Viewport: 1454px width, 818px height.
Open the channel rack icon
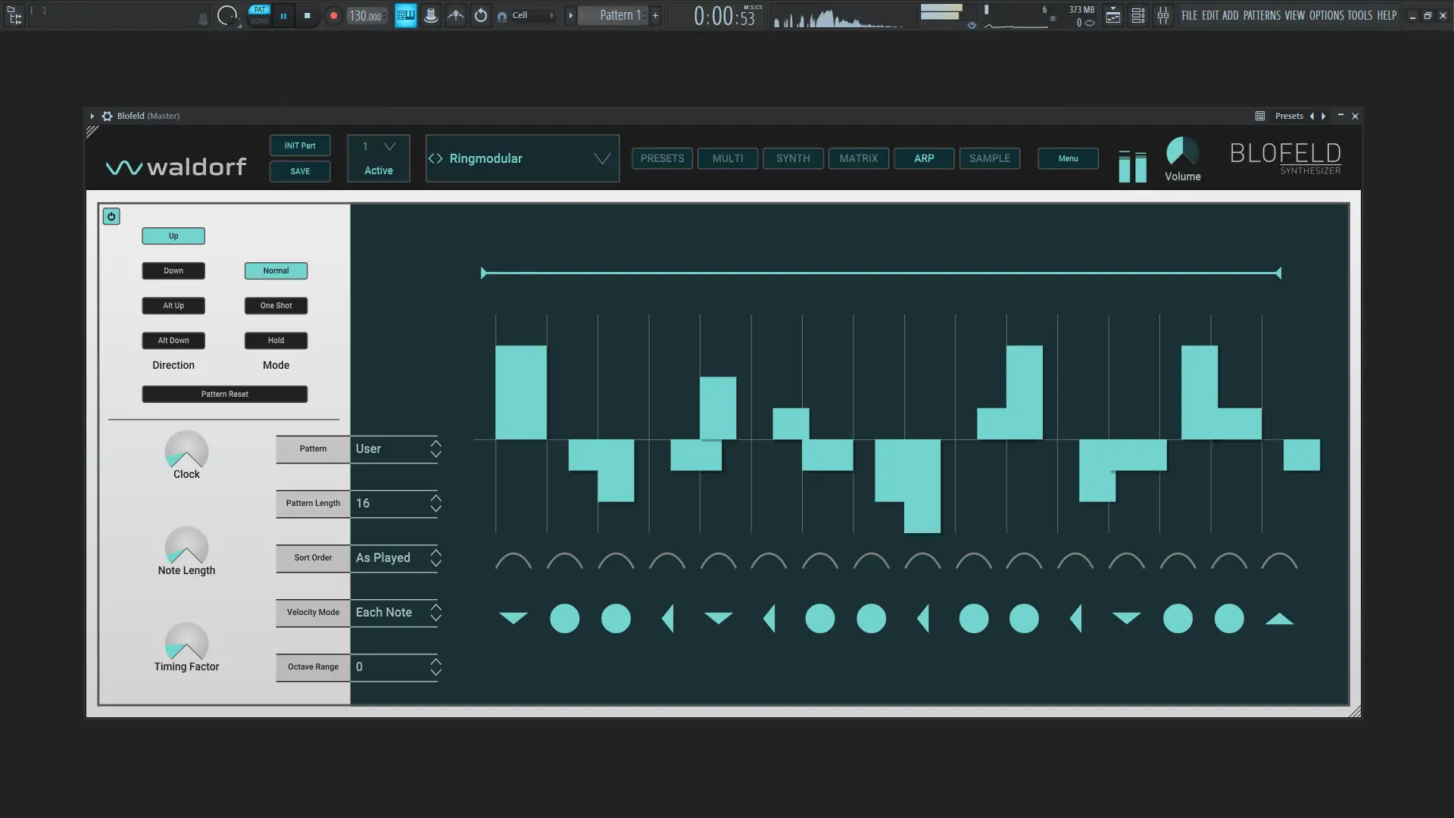point(1138,15)
